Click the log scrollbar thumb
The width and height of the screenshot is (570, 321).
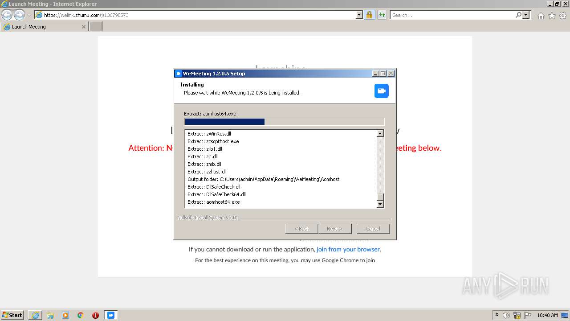point(380,197)
